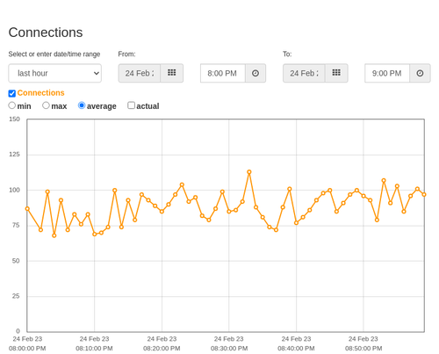Enable the actual checkbox
The height and width of the screenshot is (354, 439).
132,105
